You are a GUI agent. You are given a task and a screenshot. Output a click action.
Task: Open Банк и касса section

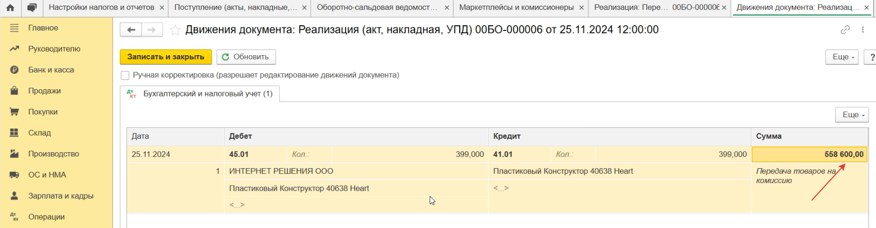click(x=51, y=70)
